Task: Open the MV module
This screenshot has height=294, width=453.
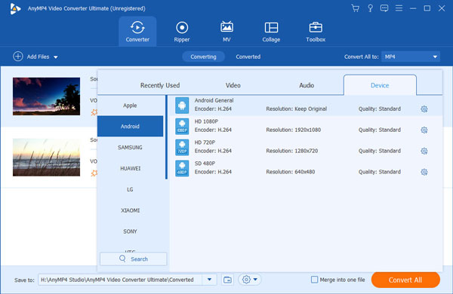Action: tap(226, 32)
